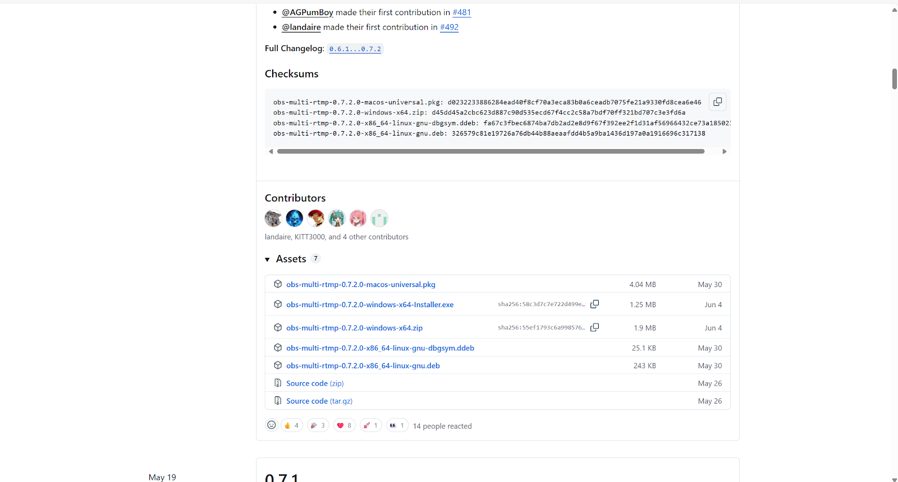Open the pink-haired contributor avatar

tap(358, 218)
